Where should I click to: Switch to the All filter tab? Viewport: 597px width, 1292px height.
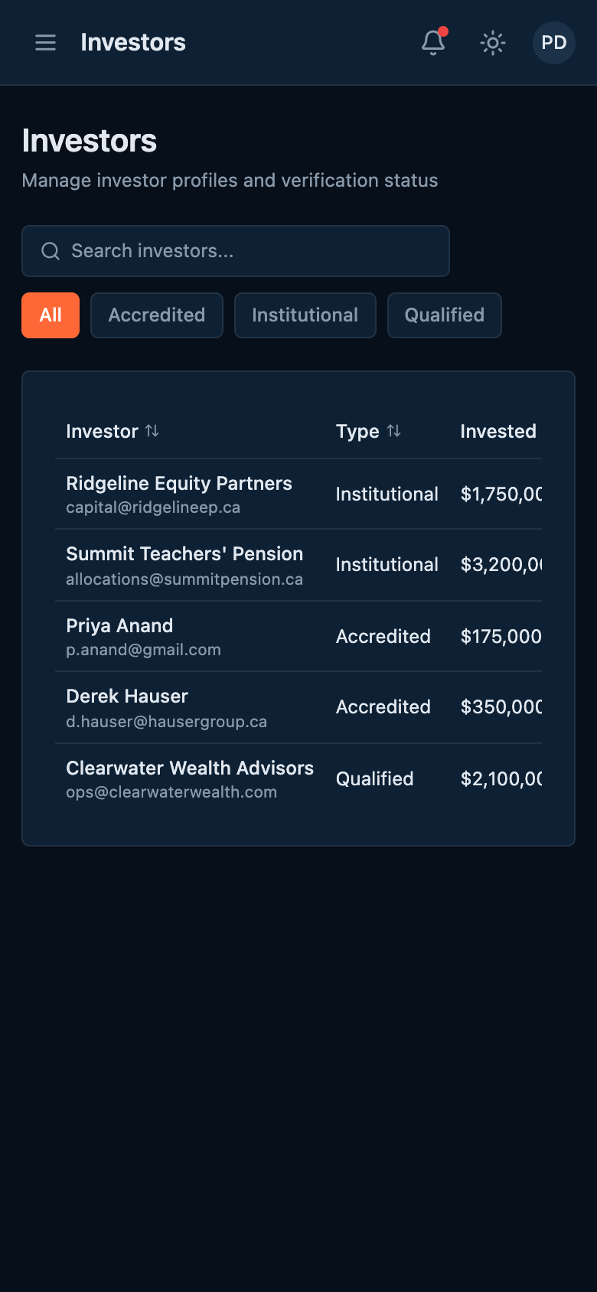(x=50, y=315)
